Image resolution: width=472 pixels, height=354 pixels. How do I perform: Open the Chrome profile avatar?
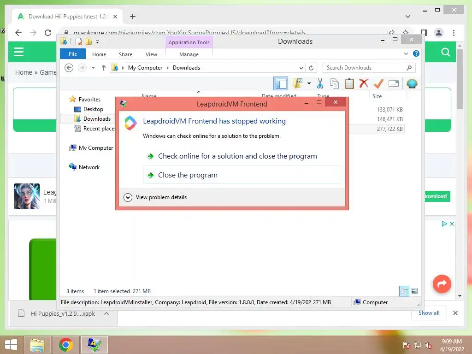[439, 33]
